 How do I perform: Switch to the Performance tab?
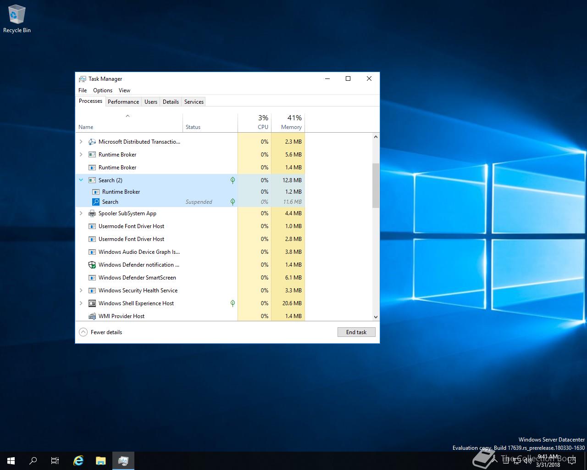(123, 102)
